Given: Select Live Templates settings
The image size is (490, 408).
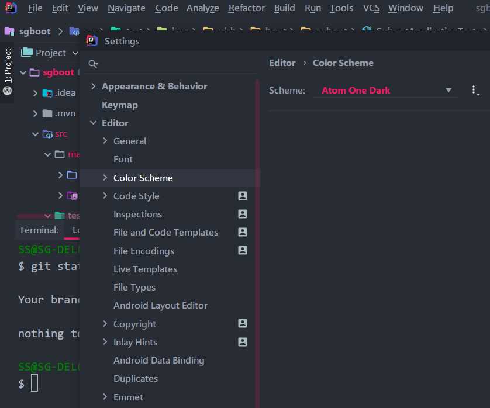Looking at the screenshot, I should tap(145, 269).
